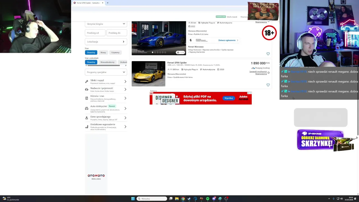Select the second photo dot on blue Ferrari
The width and height of the screenshot is (359, 202).
pyautogui.click(x=155, y=52)
